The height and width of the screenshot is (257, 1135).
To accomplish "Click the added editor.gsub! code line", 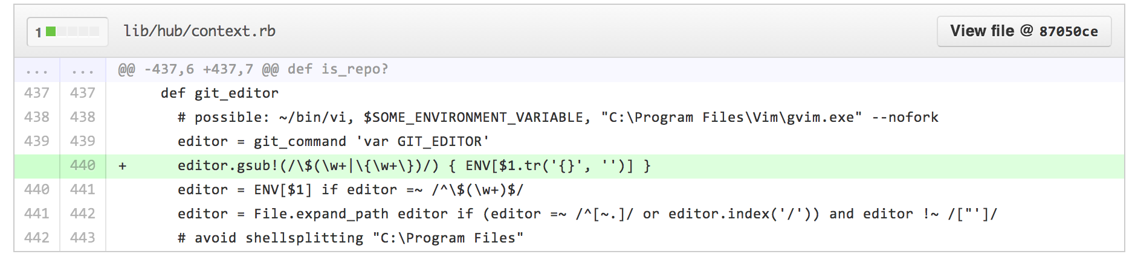I will [413, 166].
